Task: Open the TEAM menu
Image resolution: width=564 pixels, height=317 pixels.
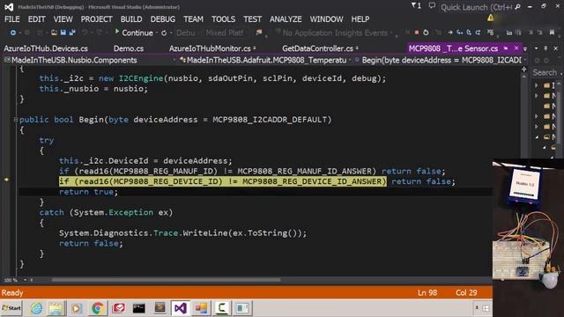Action: tap(194, 19)
